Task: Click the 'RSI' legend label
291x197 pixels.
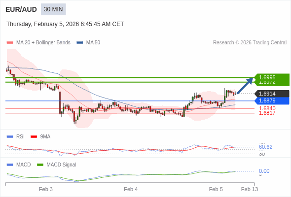Action: [x=20, y=137]
